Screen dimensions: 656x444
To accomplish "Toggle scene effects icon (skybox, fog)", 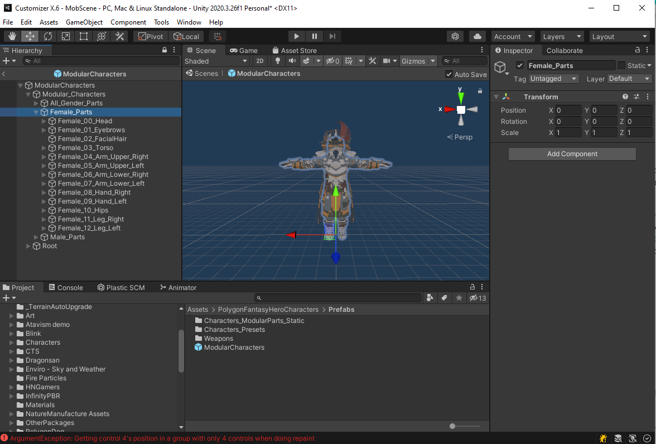I will pos(306,61).
